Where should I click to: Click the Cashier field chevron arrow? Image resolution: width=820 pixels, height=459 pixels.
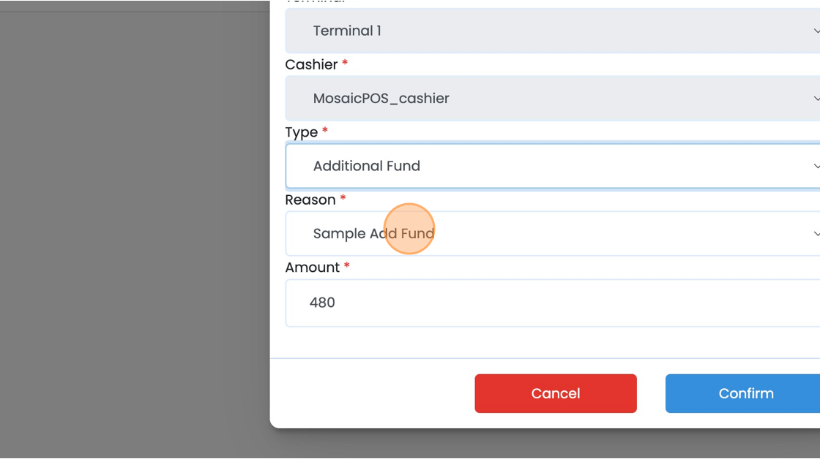click(x=816, y=98)
